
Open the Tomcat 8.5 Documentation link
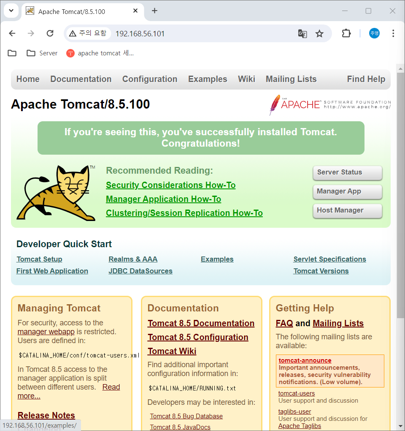pyautogui.click(x=201, y=324)
